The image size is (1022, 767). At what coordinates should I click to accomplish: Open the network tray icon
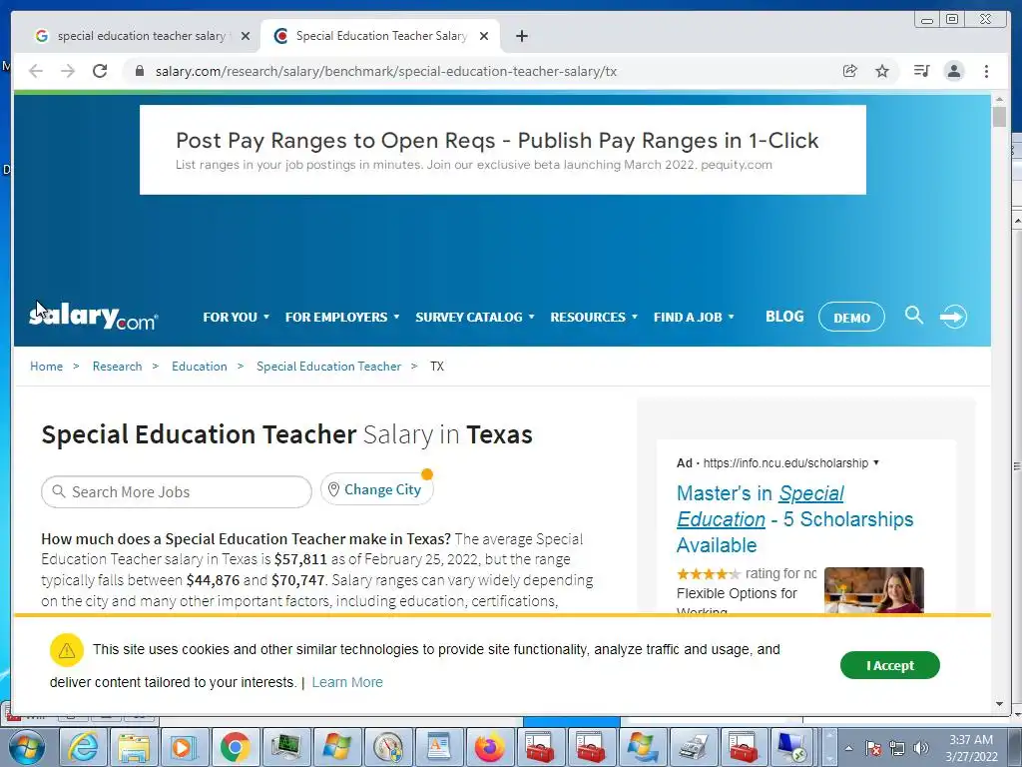click(897, 748)
